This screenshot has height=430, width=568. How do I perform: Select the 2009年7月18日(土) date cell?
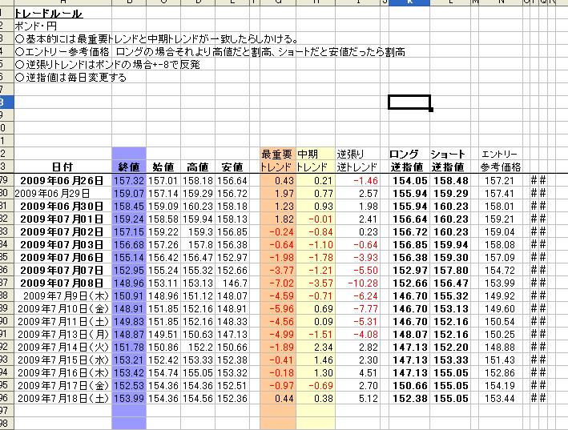coord(63,398)
